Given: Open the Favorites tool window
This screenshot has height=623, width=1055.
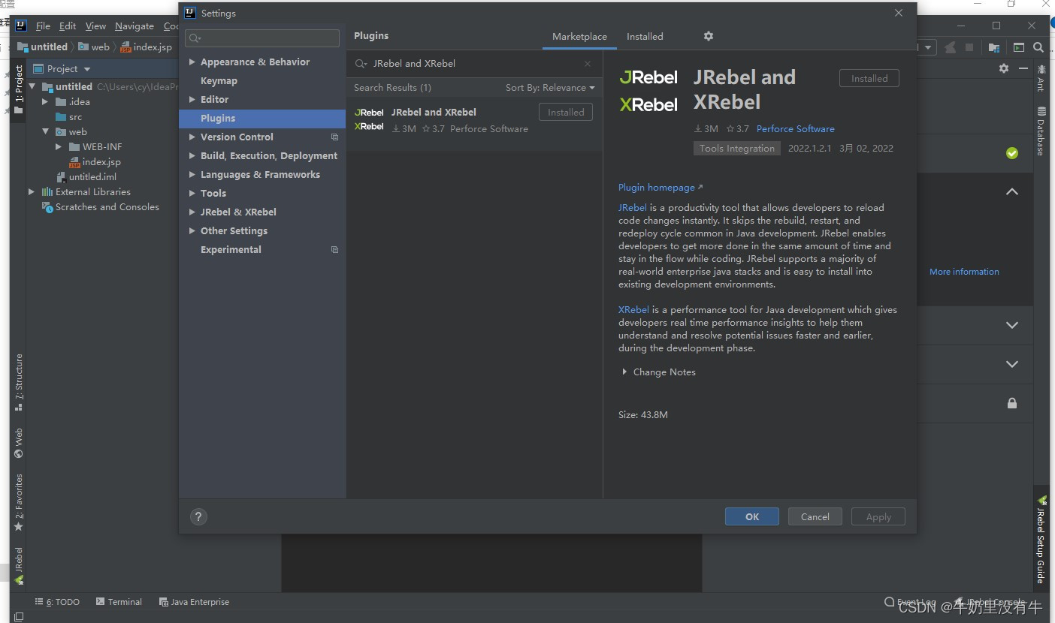Looking at the screenshot, I should coord(19,503).
